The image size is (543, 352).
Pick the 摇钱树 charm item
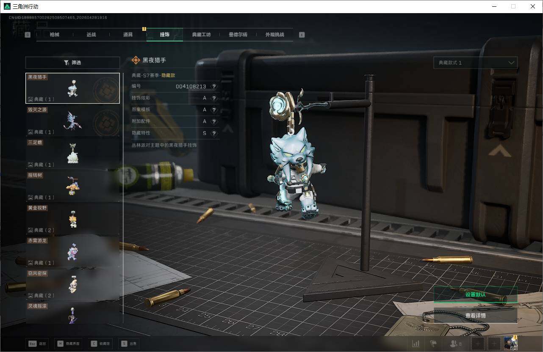coord(72,186)
